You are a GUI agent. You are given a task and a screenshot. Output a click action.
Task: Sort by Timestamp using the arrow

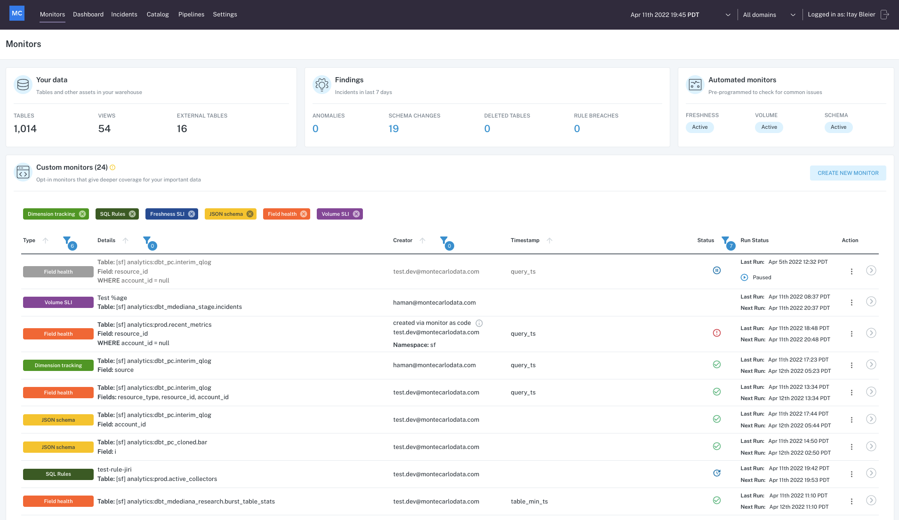pyautogui.click(x=550, y=240)
